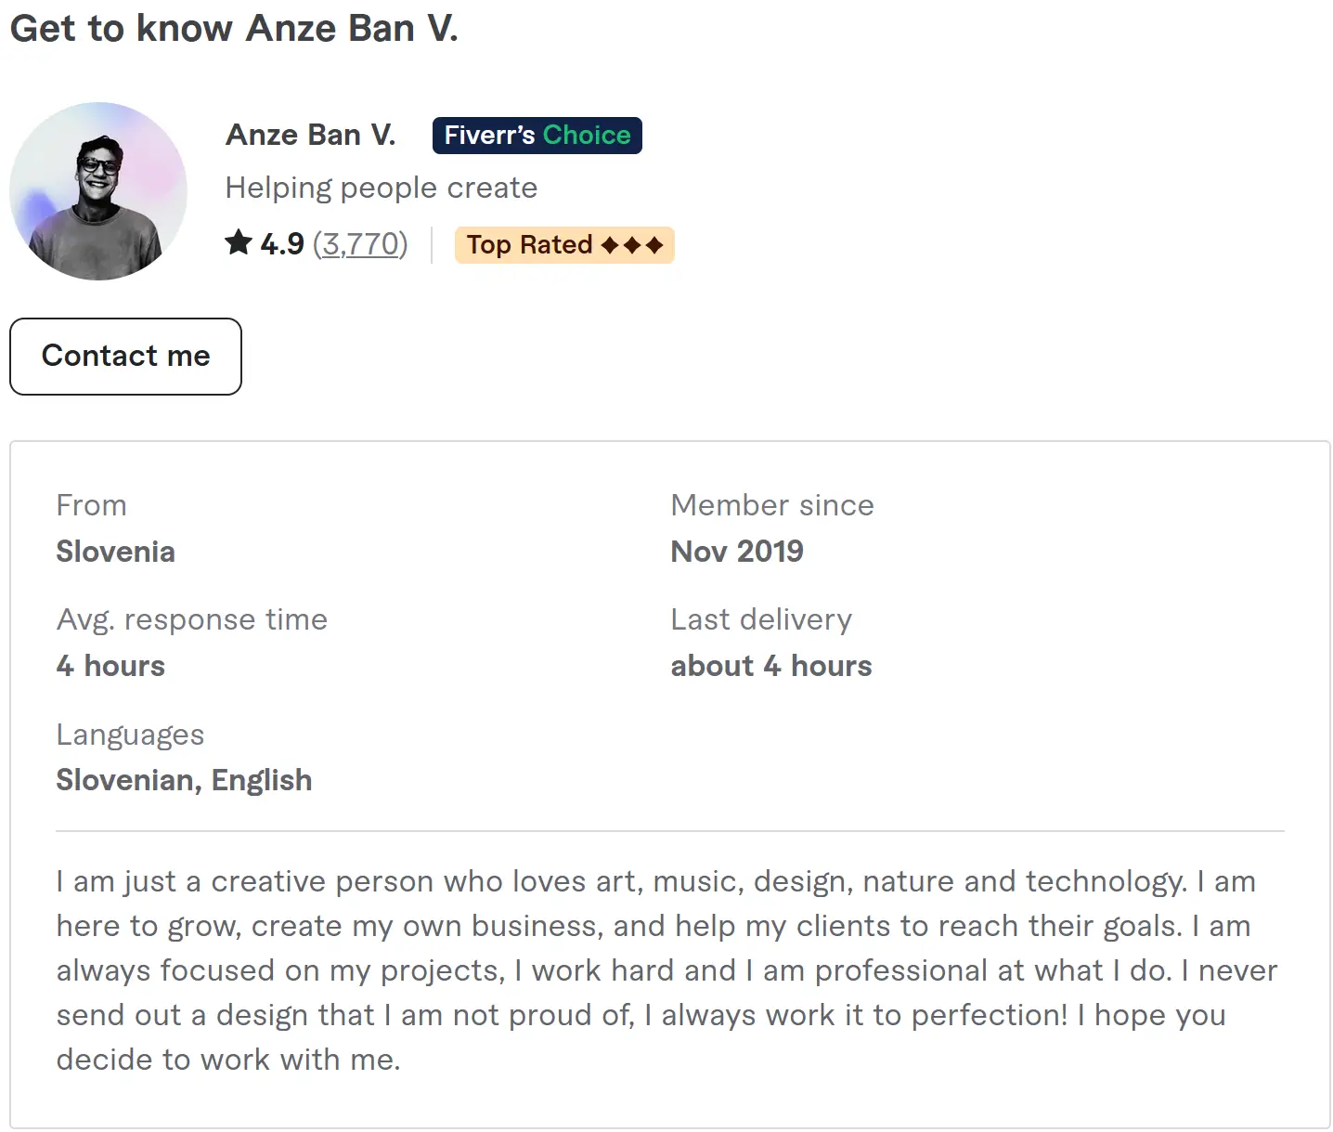This screenshot has height=1132, width=1333.
Task: Select the Slovenia country value
Action: click(x=116, y=552)
